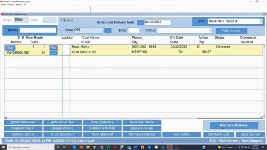The height and width of the screenshot is (150, 267).
Task: Open the File Explorer taskbar icon
Action: (88, 147)
